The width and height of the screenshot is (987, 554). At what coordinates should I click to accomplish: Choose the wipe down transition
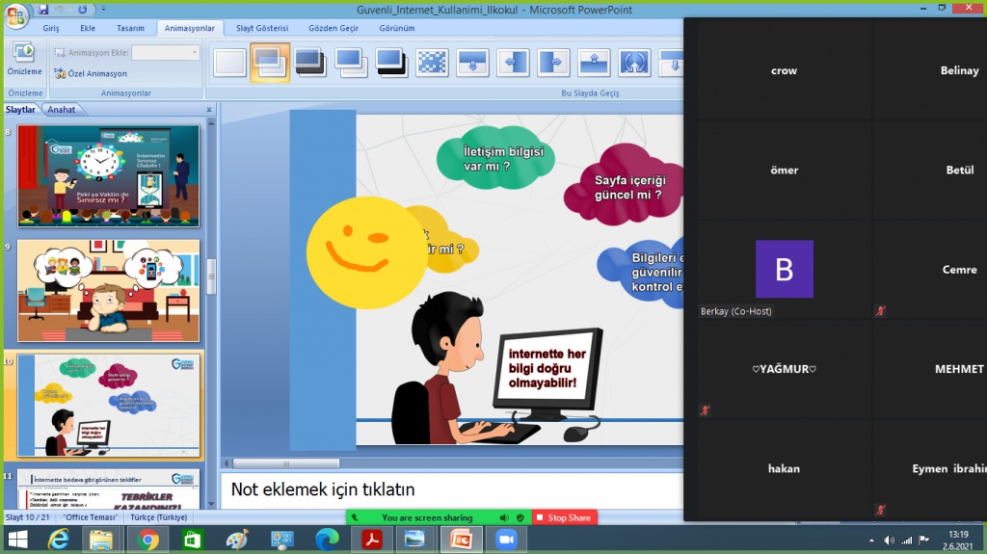coord(472,63)
